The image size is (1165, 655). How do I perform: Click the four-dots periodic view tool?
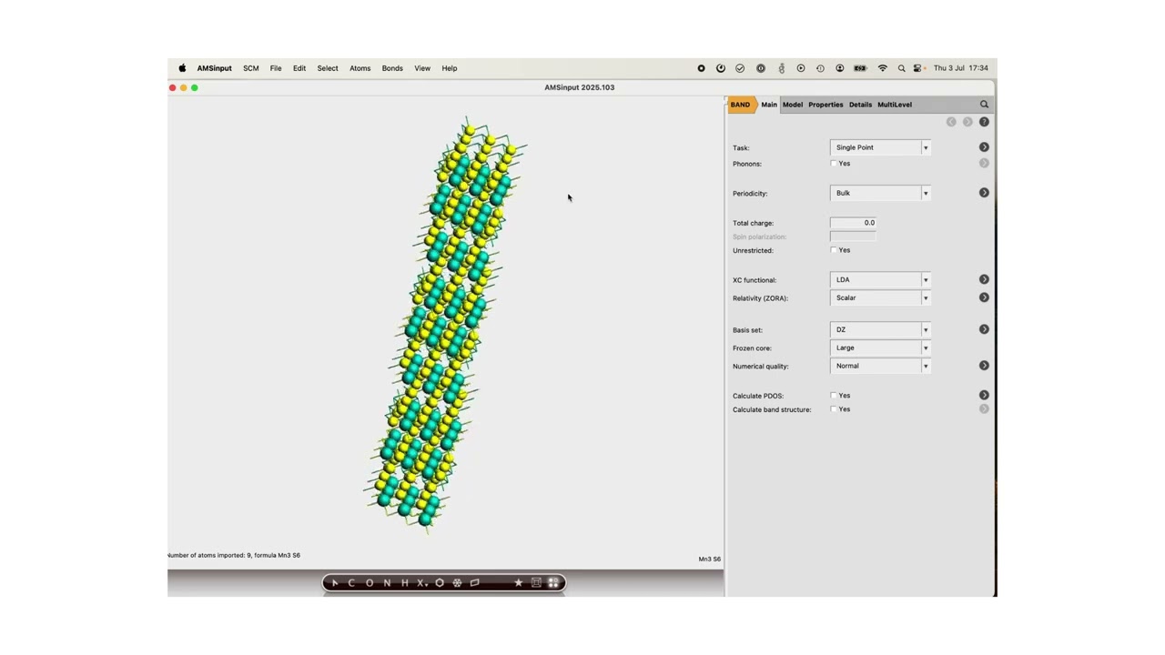click(553, 583)
